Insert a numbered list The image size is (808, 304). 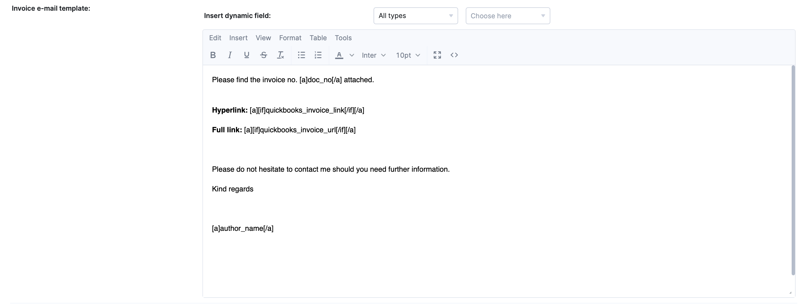click(x=318, y=55)
